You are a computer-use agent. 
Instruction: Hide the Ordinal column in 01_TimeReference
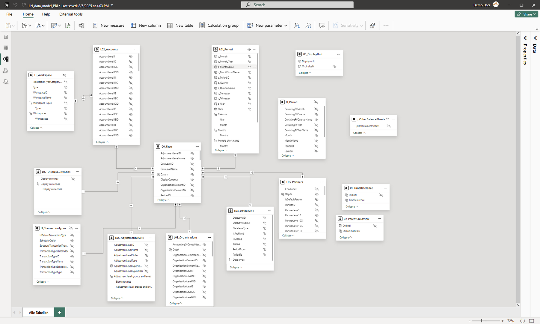point(381,195)
